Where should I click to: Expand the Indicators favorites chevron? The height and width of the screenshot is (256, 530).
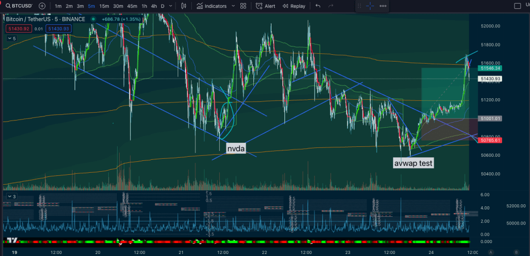(232, 6)
